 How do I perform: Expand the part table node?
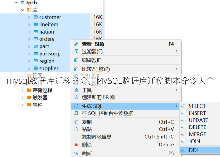pos(29,46)
